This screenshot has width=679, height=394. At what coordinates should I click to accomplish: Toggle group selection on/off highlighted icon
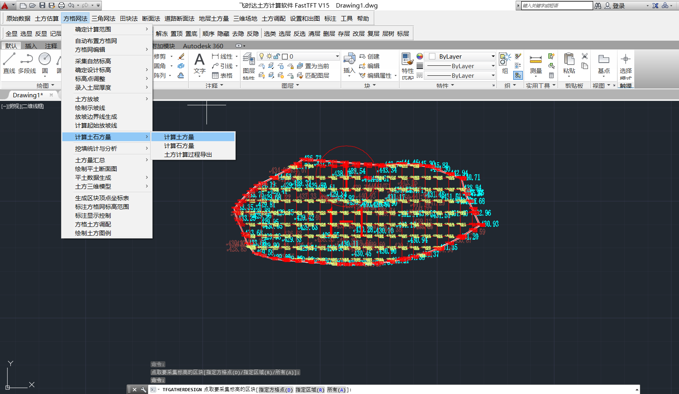pyautogui.click(x=518, y=75)
